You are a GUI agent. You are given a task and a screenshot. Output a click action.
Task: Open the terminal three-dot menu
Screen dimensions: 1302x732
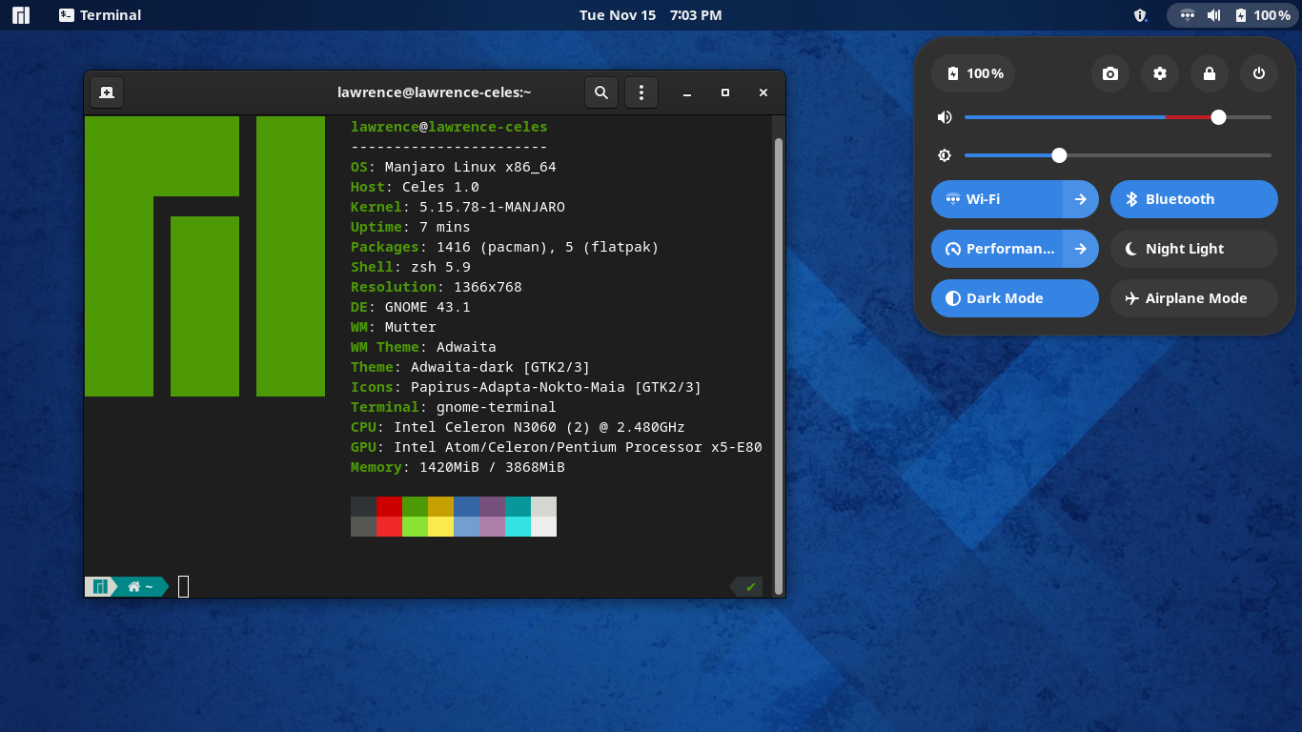(641, 92)
